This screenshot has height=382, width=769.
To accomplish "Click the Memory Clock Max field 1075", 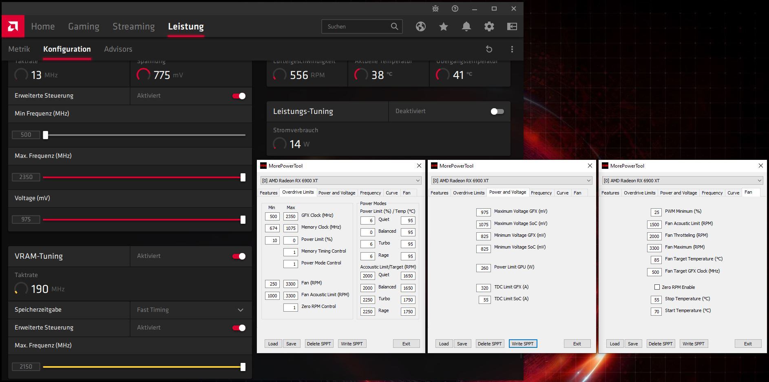I will click(x=291, y=228).
